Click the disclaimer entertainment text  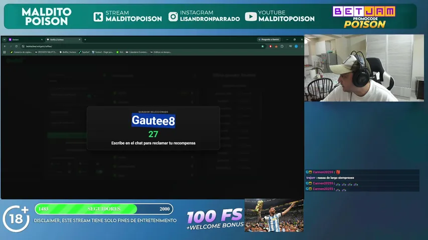pyautogui.click(x=105, y=220)
